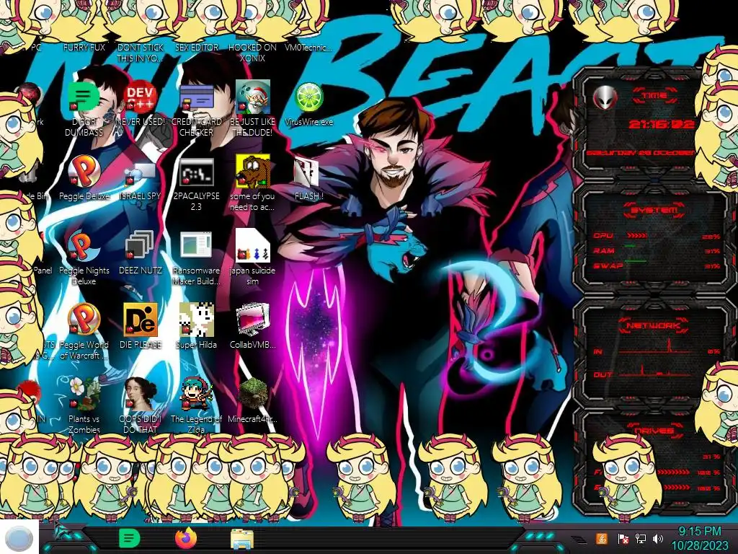
Task: Open the Action Center flag tray icon
Action: (623, 538)
